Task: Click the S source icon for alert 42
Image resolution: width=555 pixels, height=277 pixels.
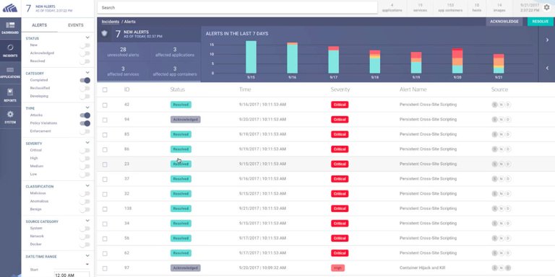Action: 494,105
